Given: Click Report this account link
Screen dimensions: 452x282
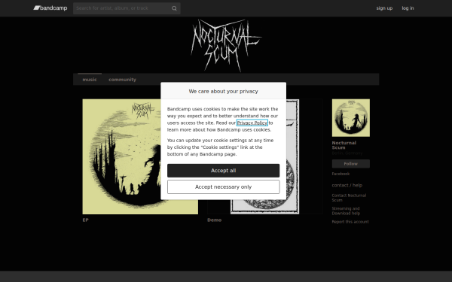Looking at the screenshot, I should pos(350,222).
